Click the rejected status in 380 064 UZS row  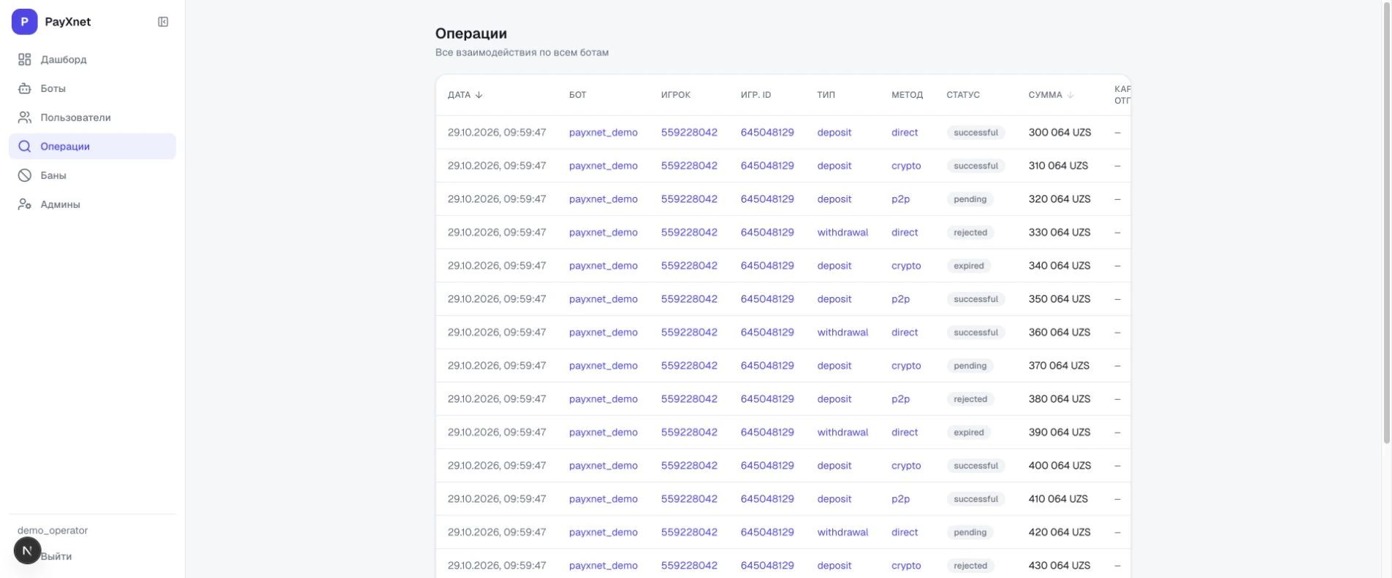click(x=970, y=399)
